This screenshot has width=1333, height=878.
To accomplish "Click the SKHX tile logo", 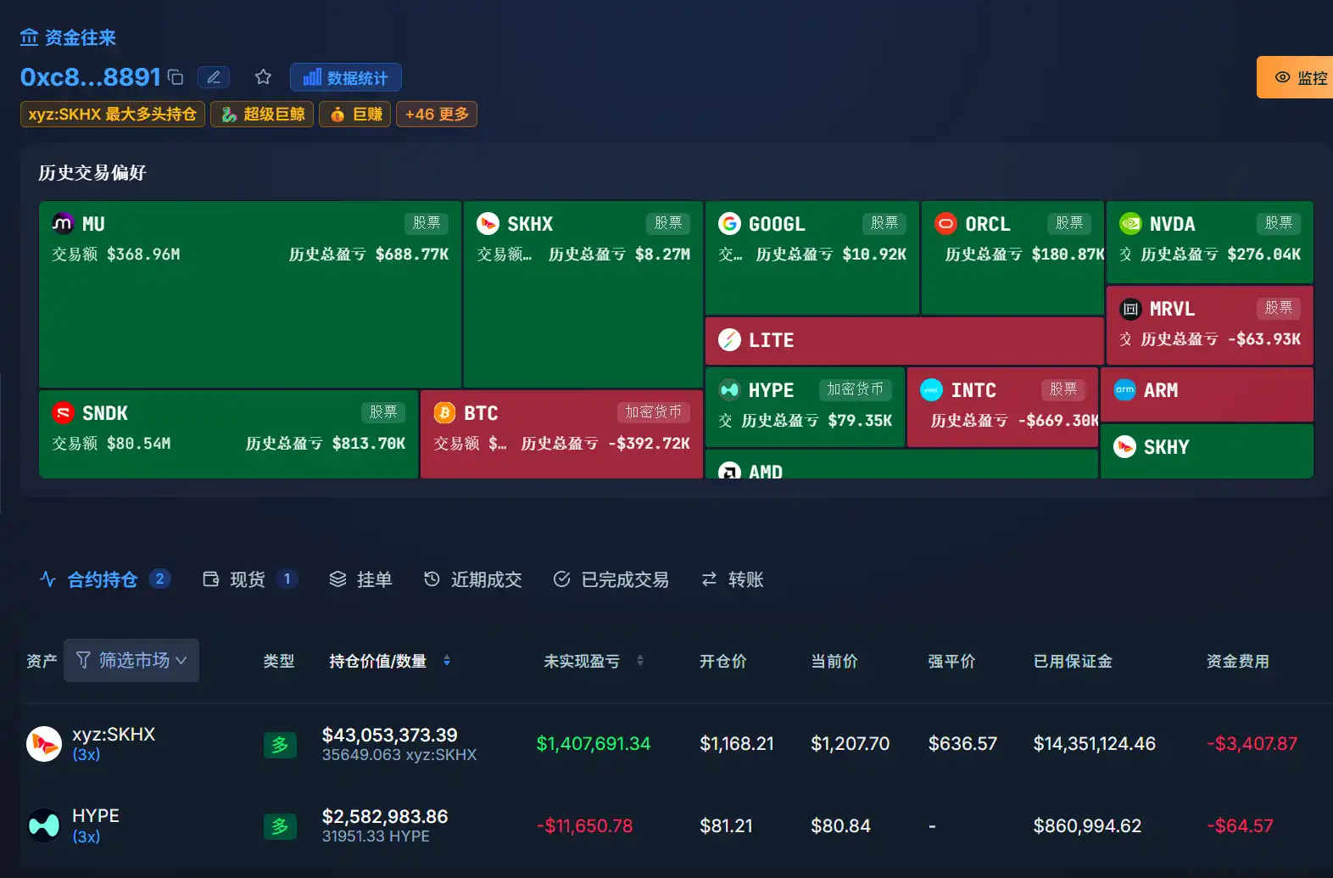I will [x=488, y=223].
